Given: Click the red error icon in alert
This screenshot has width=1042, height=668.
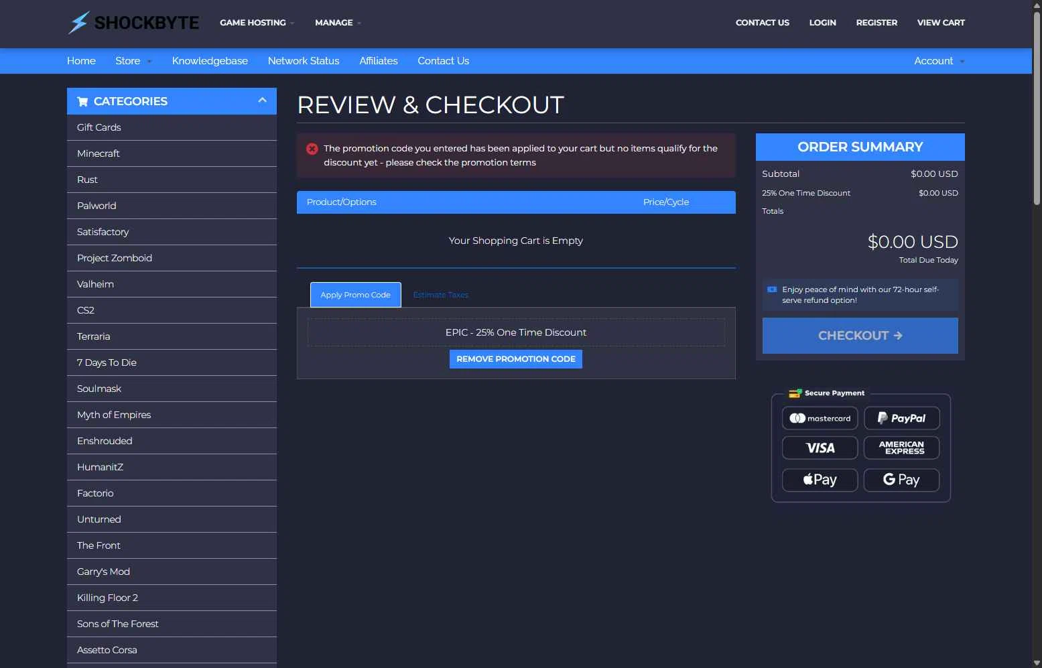Looking at the screenshot, I should [312, 149].
